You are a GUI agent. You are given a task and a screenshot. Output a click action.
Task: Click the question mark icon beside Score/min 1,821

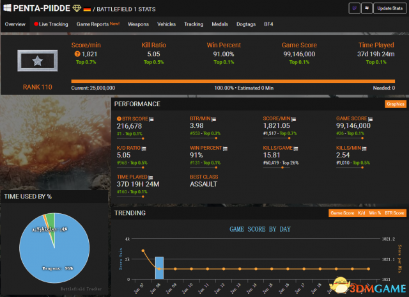coord(77,54)
